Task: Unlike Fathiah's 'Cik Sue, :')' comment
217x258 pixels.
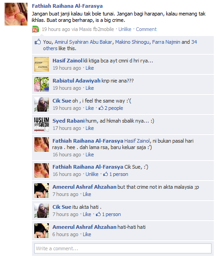Action: pos(92,174)
